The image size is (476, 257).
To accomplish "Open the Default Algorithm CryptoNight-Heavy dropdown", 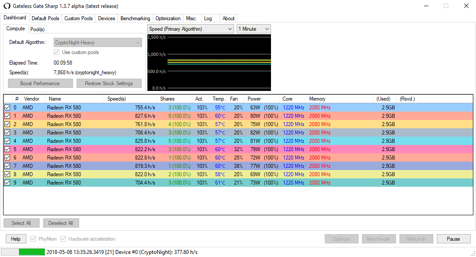I will 98,43.
